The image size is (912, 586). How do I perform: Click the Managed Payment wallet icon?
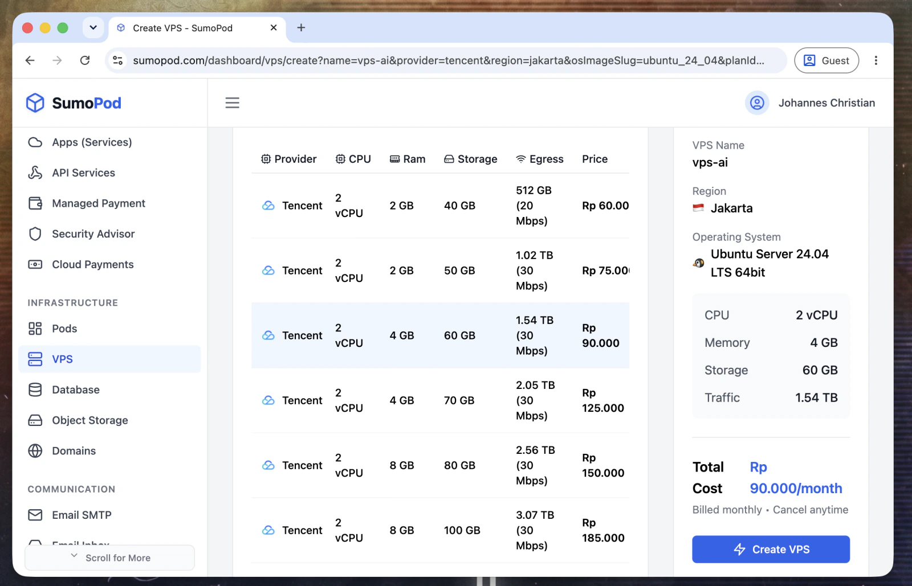(x=35, y=203)
